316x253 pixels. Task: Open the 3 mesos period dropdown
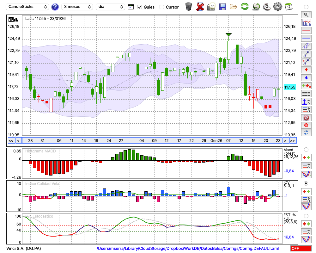tap(77, 7)
